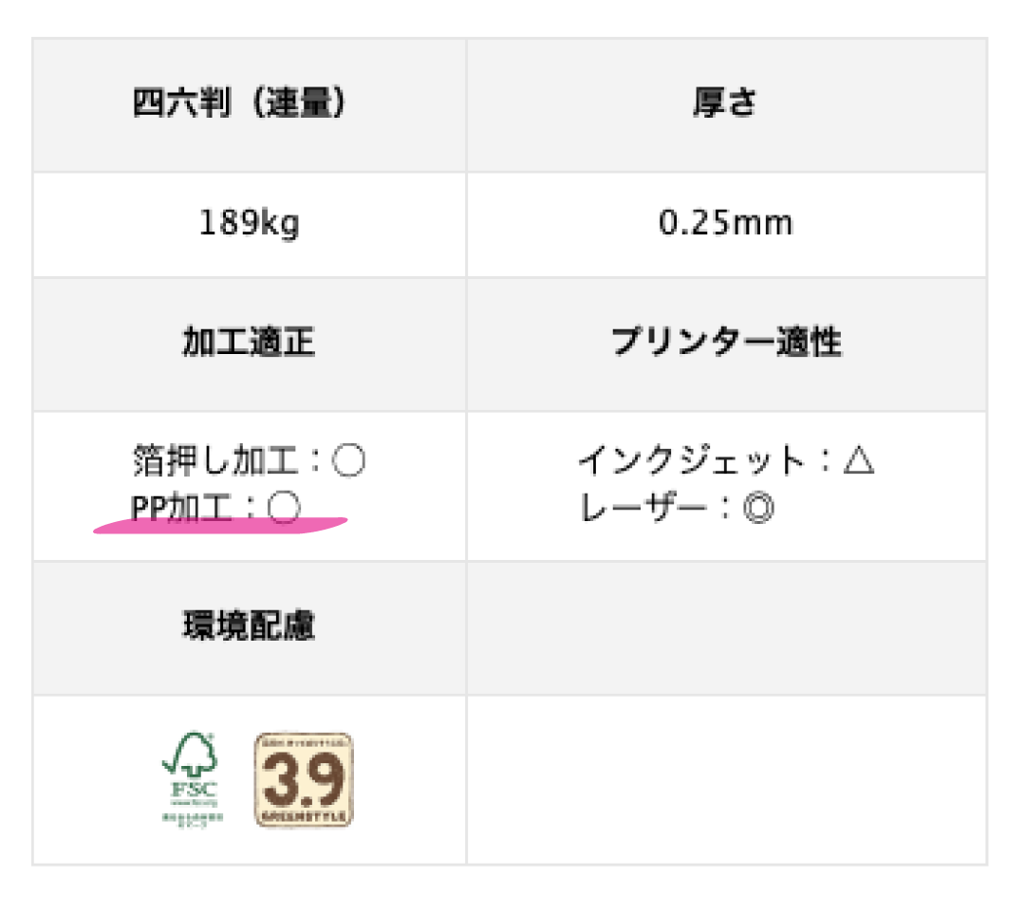
Task: Click the 3.9 Greenstyle badge
Action: point(304,779)
